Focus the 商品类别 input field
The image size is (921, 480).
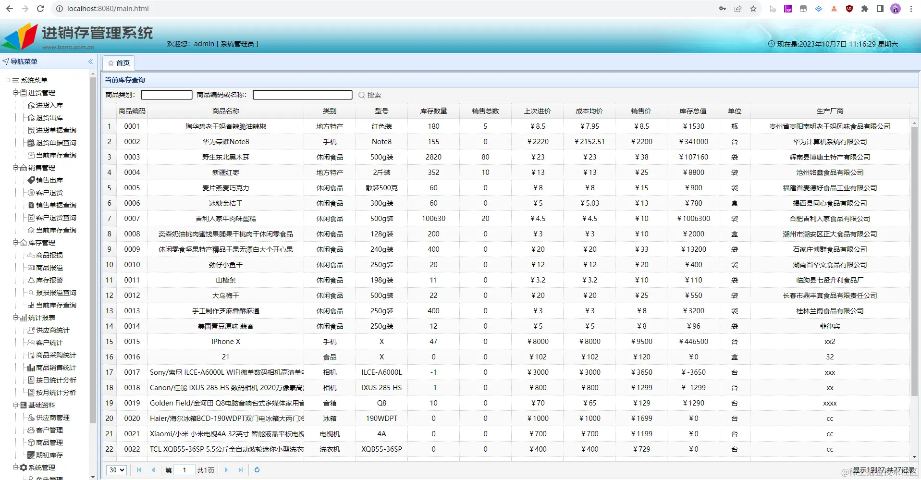tap(166, 95)
